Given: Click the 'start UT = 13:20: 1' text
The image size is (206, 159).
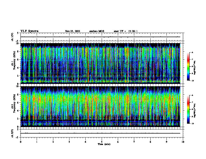Looking at the screenshot, I should pyautogui.click(x=126, y=31).
